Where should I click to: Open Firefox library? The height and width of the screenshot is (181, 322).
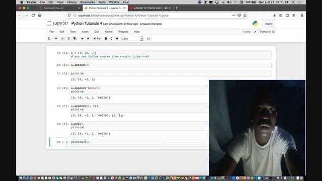coord(281,16)
